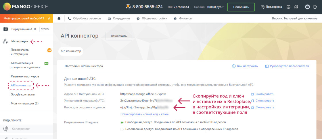Viewport: 322px width, 139px height.
Task: Click the Интеграции icon
Action: pyautogui.click(x=5, y=41)
